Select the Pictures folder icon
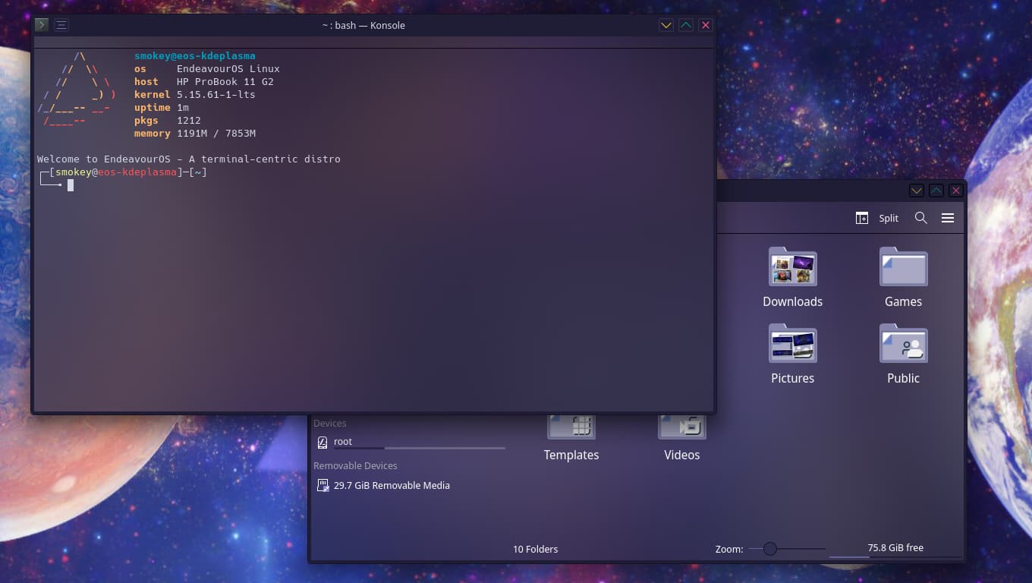Image resolution: width=1032 pixels, height=583 pixels. coord(792,343)
